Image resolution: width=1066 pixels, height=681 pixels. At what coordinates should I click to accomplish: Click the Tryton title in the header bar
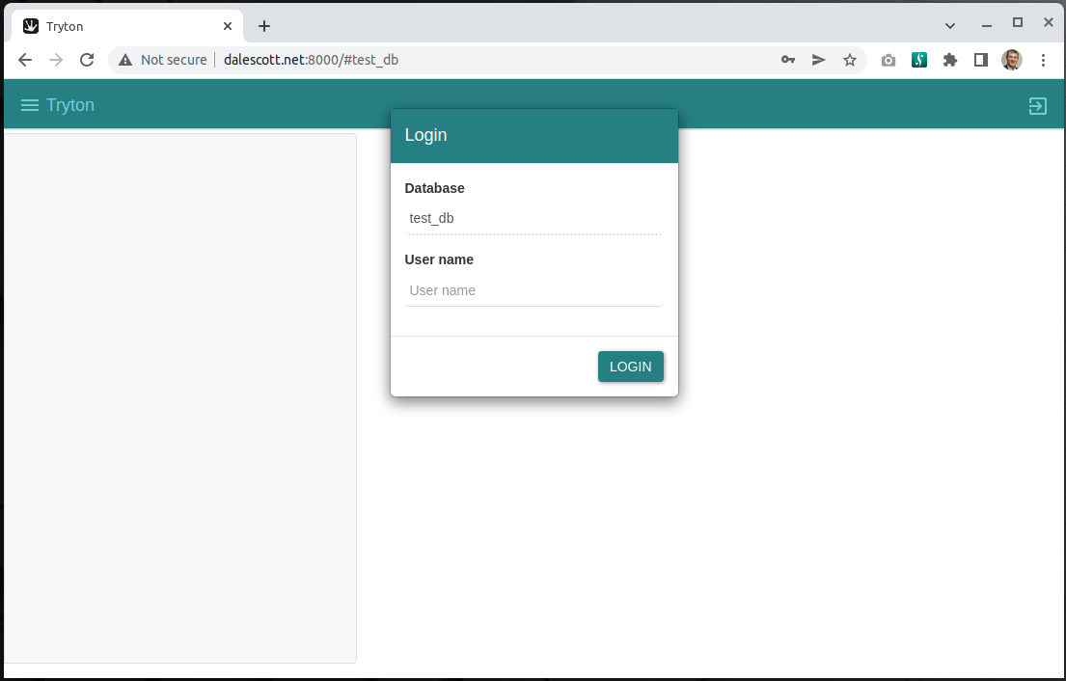click(69, 105)
